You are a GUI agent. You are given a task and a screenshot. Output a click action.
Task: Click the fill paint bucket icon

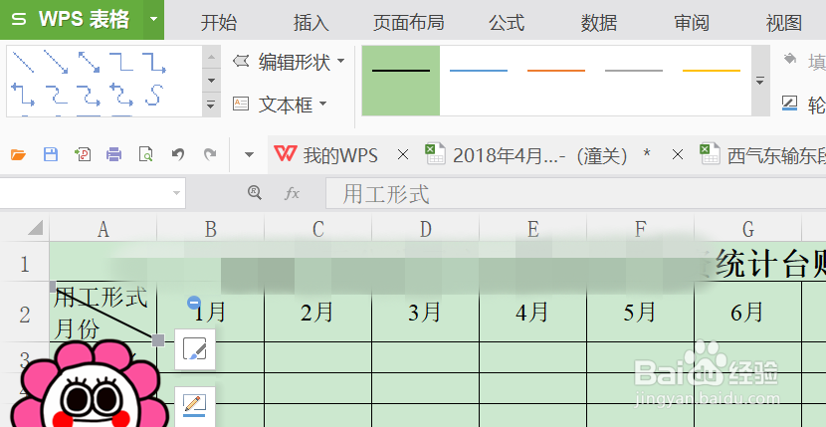(789, 59)
